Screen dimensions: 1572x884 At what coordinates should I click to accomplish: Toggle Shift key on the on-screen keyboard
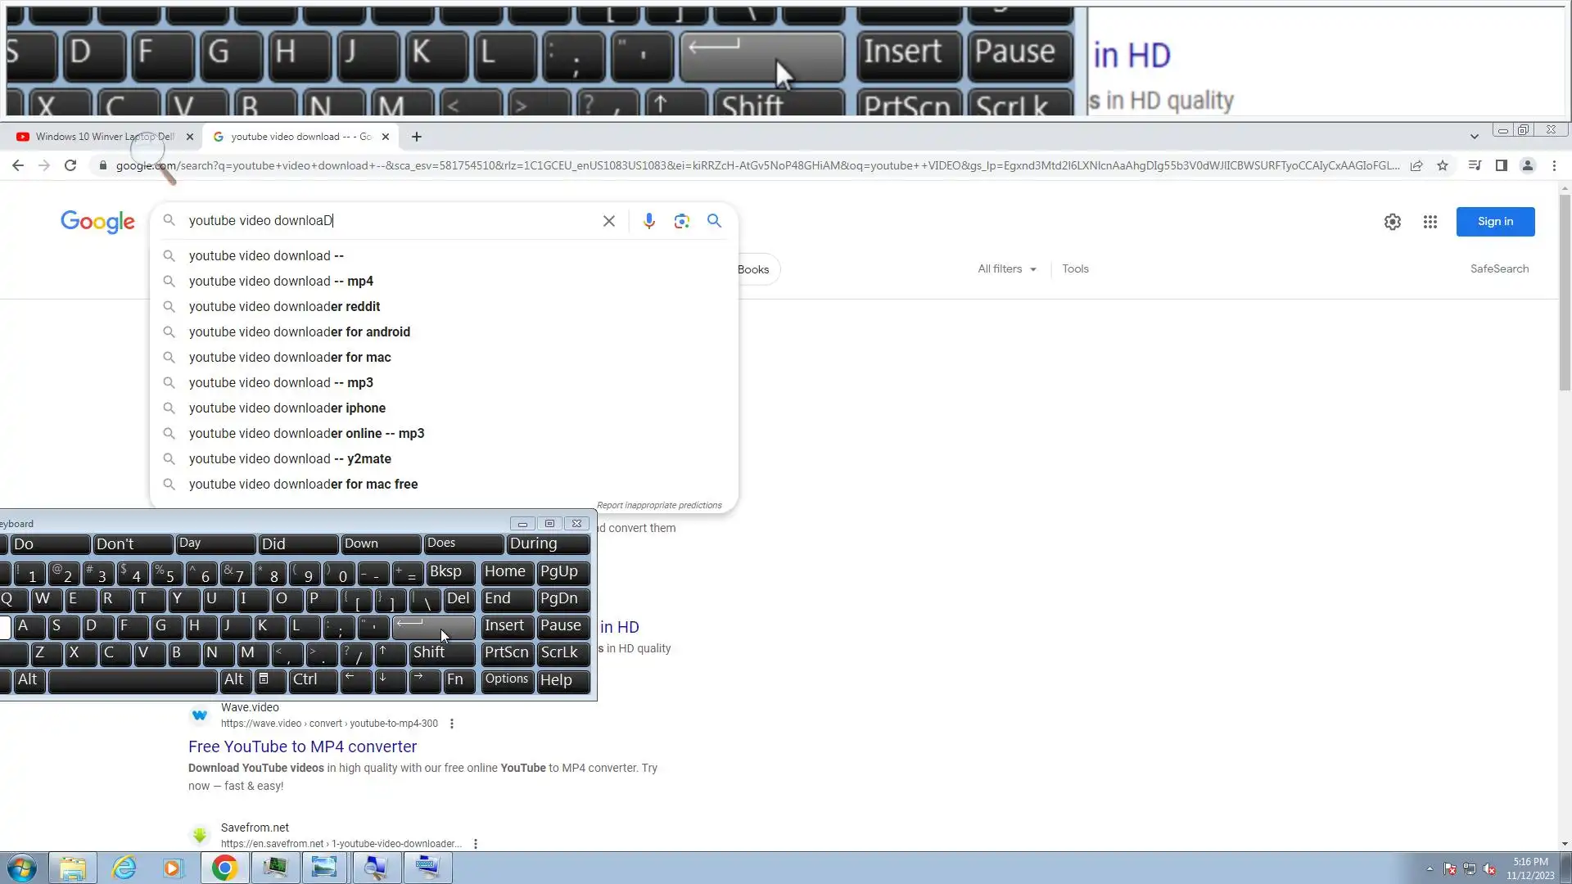coord(442,653)
